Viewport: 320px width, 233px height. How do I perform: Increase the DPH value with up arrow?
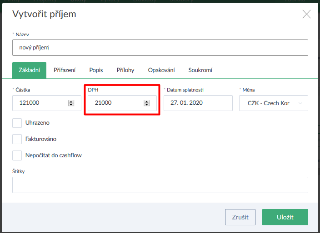pos(146,102)
